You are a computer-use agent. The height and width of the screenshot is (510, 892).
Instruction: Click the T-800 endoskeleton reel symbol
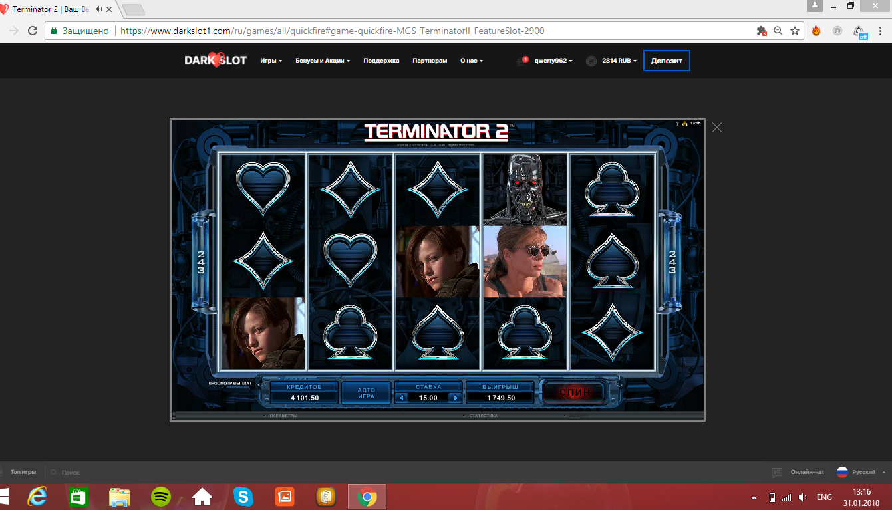525,189
